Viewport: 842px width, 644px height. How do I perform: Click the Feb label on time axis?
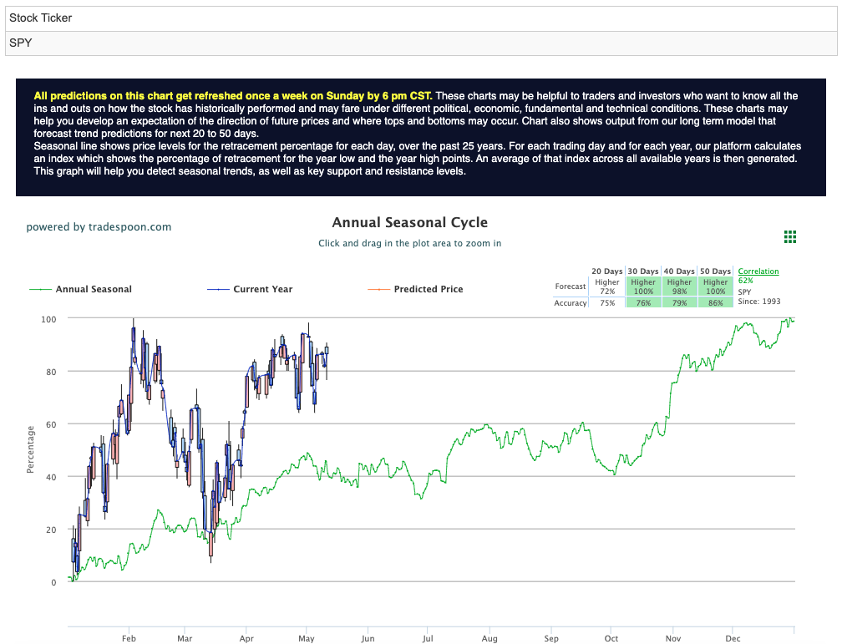(129, 639)
